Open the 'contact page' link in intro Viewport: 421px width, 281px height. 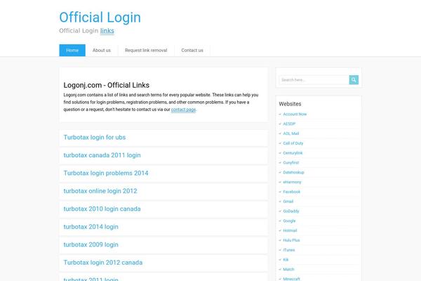pyautogui.click(x=183, y=110)
